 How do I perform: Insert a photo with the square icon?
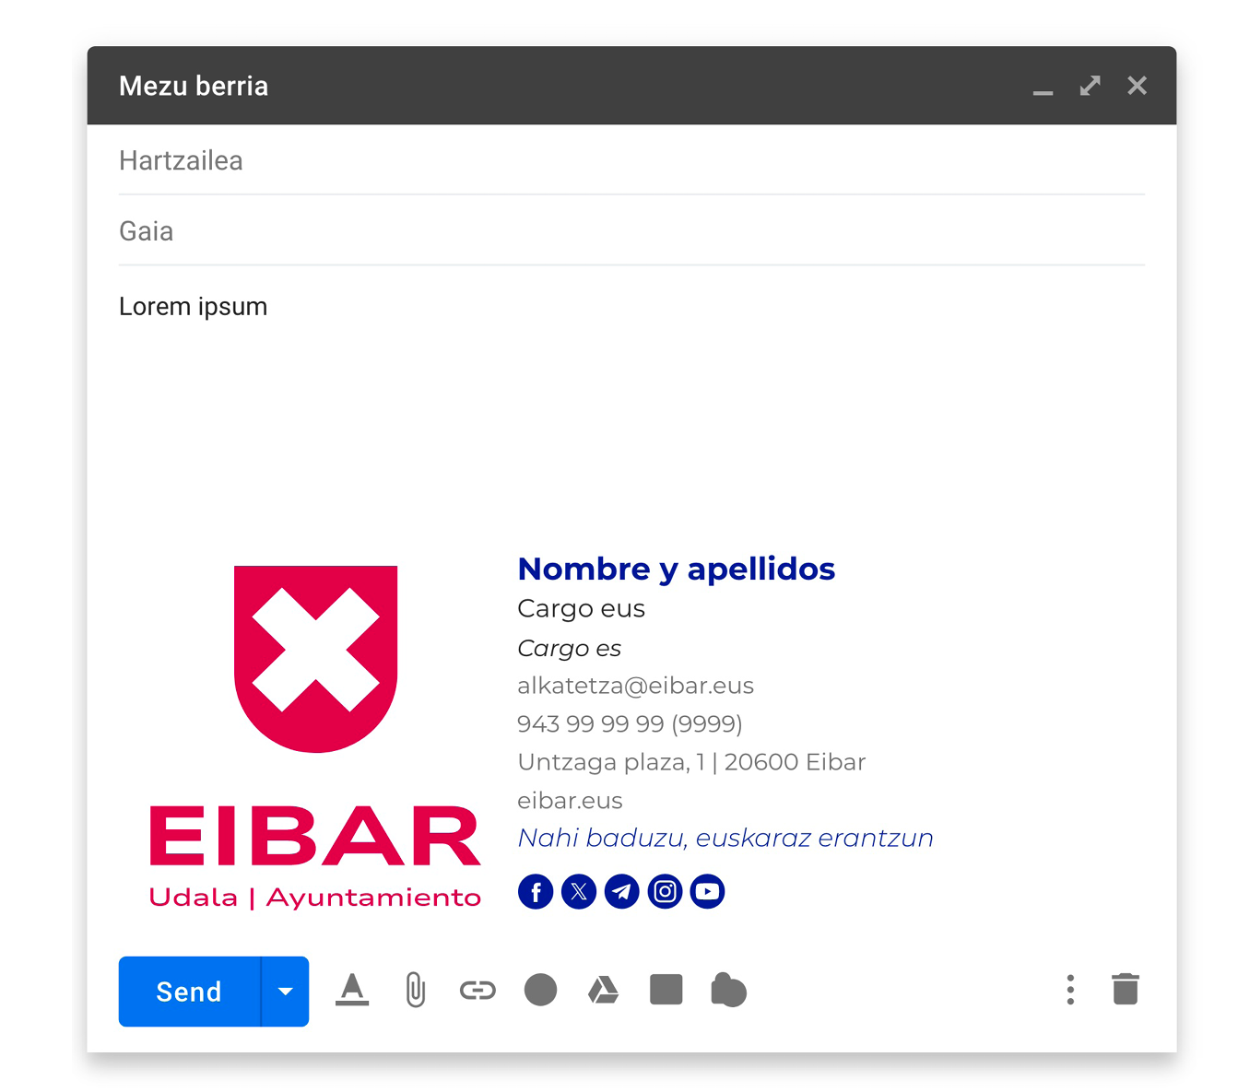click(666, 990)
